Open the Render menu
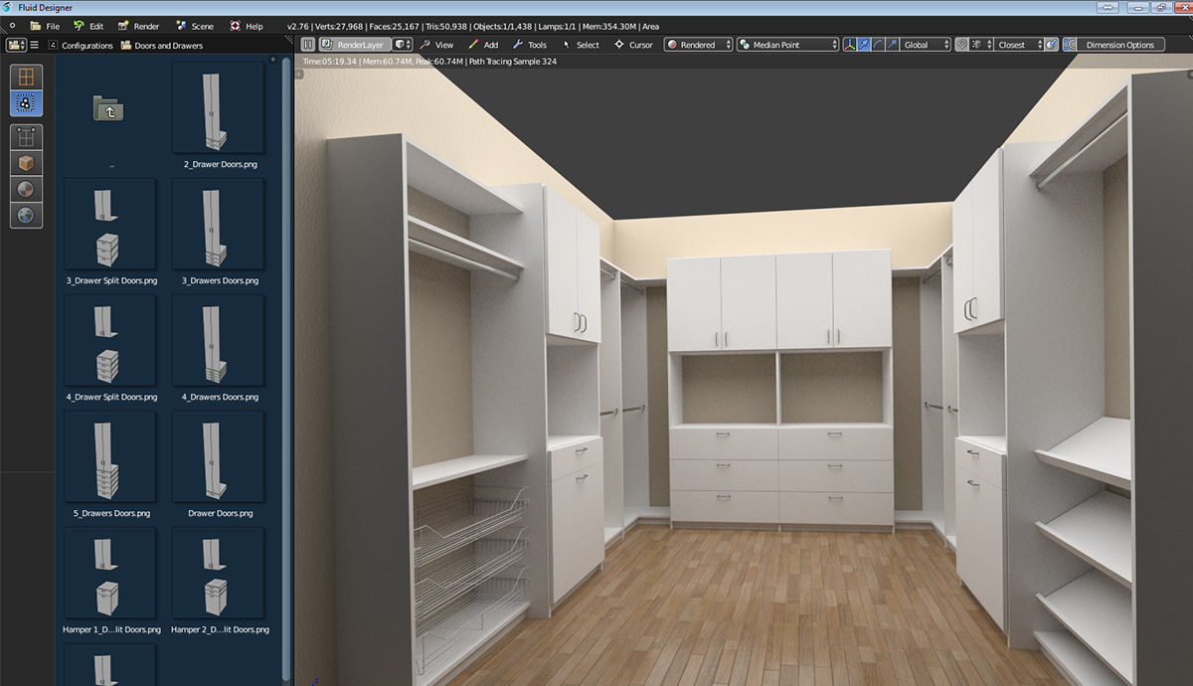The image size is (1193, 686). pyautogui.click(x=138, y=26)
